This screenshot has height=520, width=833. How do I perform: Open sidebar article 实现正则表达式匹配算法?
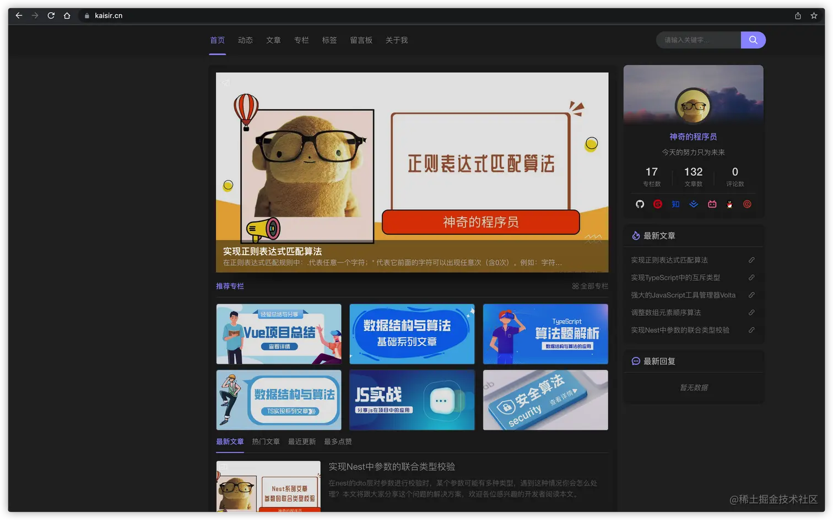tap(669, 260)
